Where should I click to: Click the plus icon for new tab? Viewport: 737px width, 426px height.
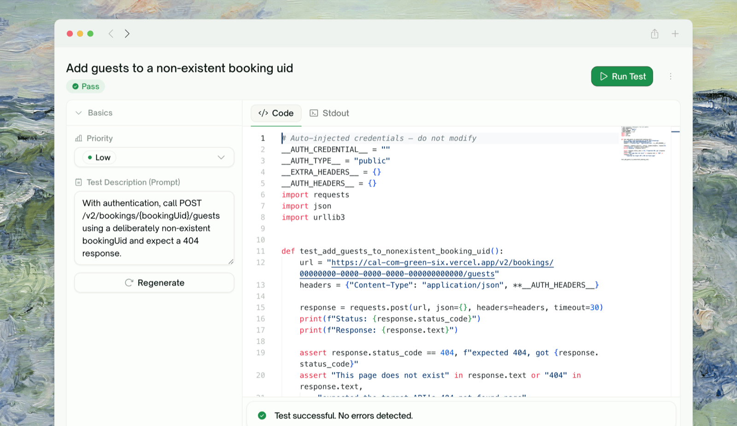point(675,34)
